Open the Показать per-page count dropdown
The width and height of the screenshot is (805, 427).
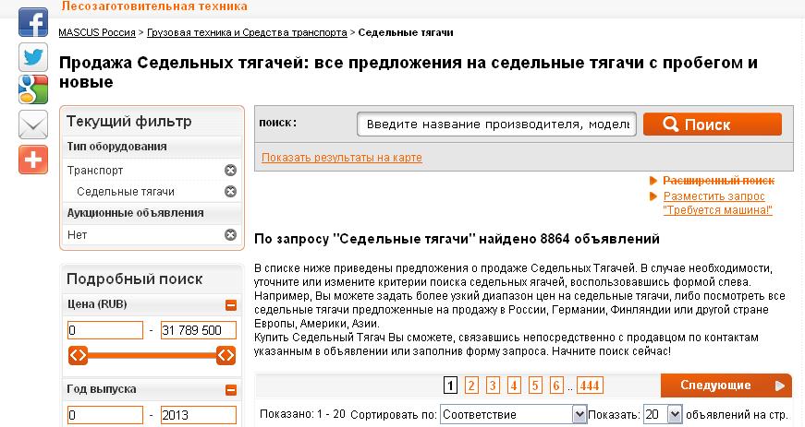(x=663, y=414)
